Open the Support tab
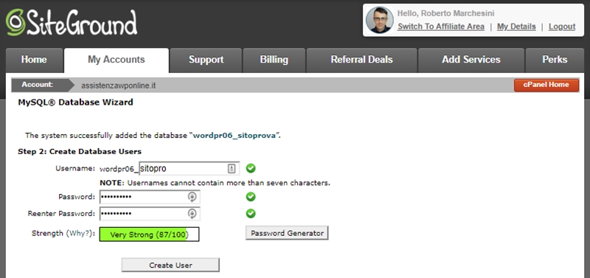 point(206,60)
